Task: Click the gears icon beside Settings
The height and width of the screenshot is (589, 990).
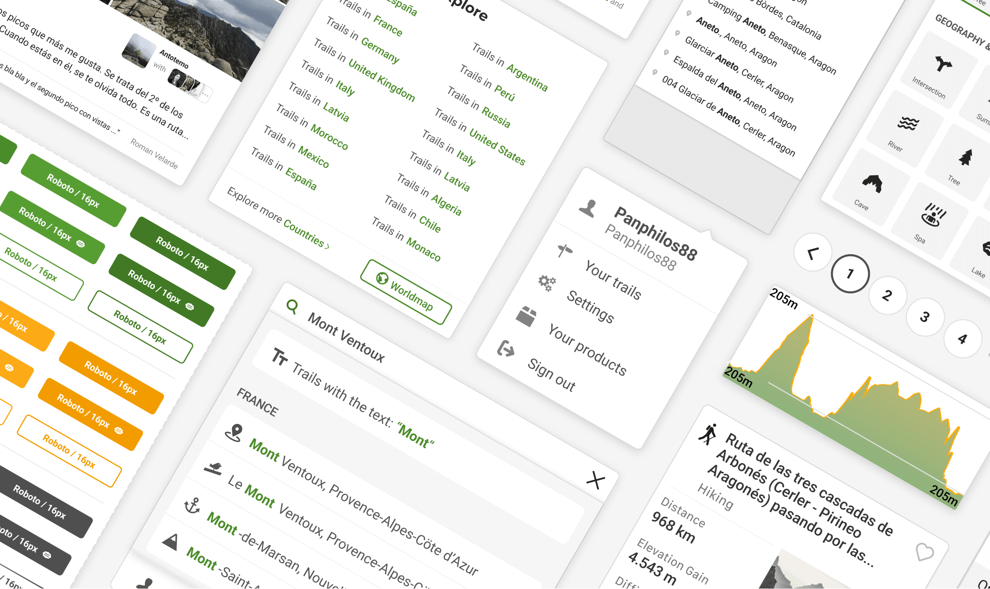Action: coord(547,283)
